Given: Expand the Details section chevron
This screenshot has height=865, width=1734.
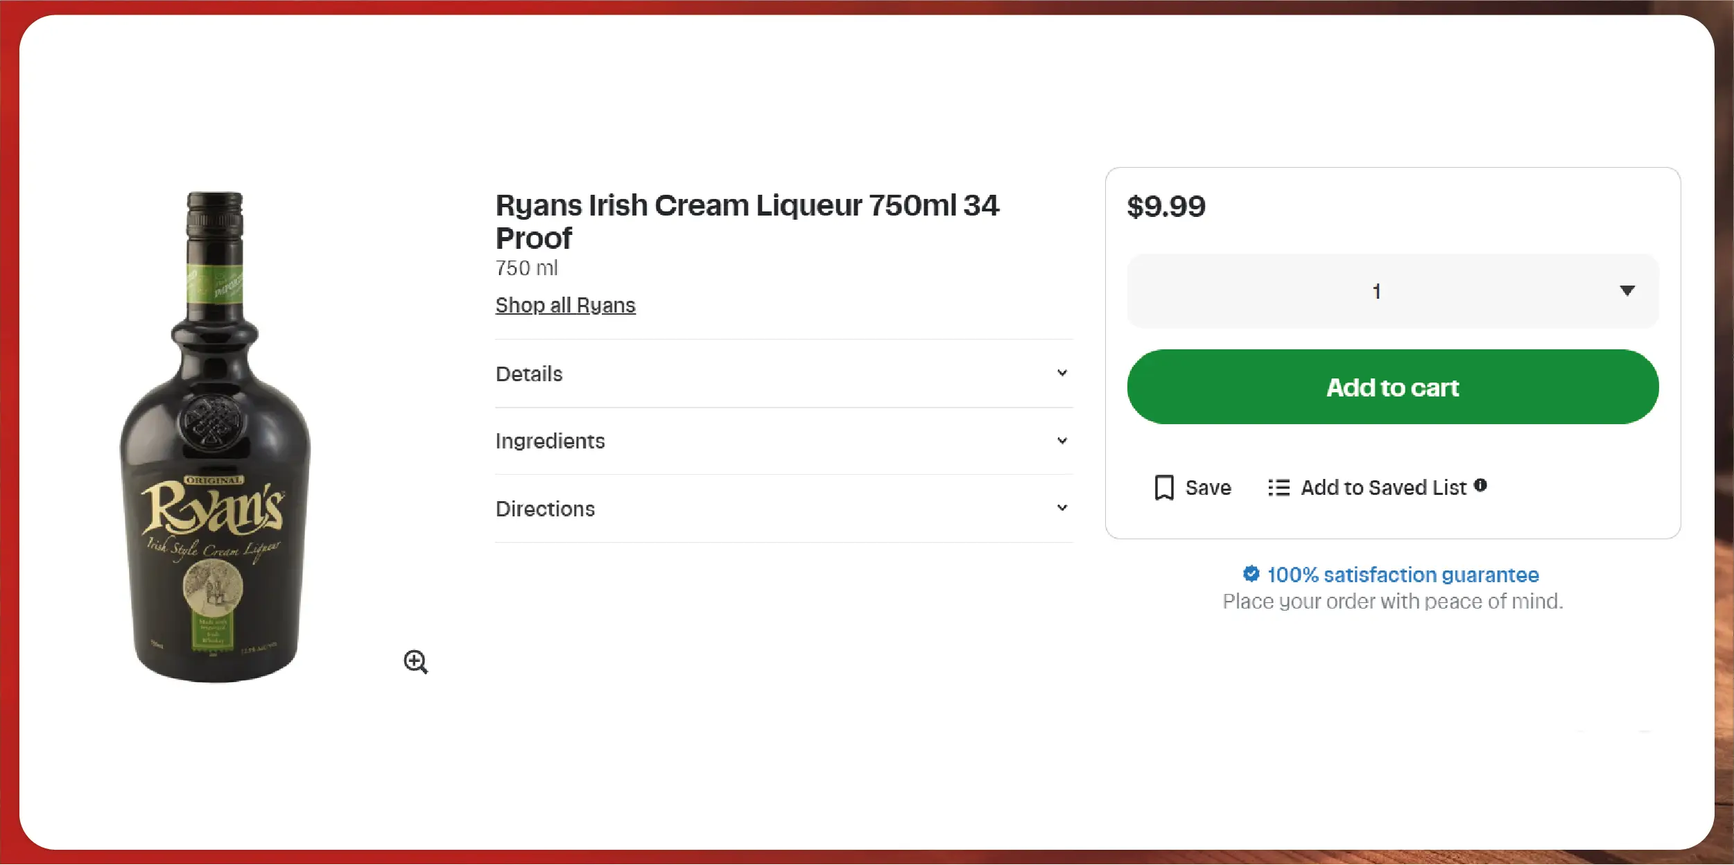Looking at the screenshot, I should (x=1061, y=373).
